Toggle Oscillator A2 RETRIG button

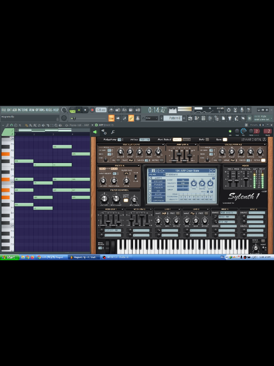click(263, 160)
